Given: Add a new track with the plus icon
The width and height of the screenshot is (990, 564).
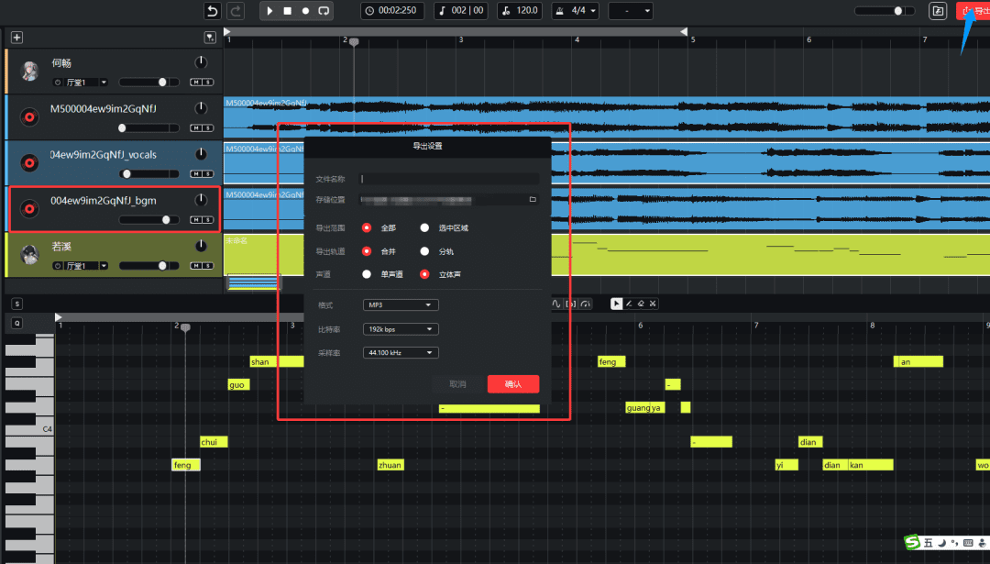Looking at the screenshot, I should pyautogui.click(x=17, y=38).
